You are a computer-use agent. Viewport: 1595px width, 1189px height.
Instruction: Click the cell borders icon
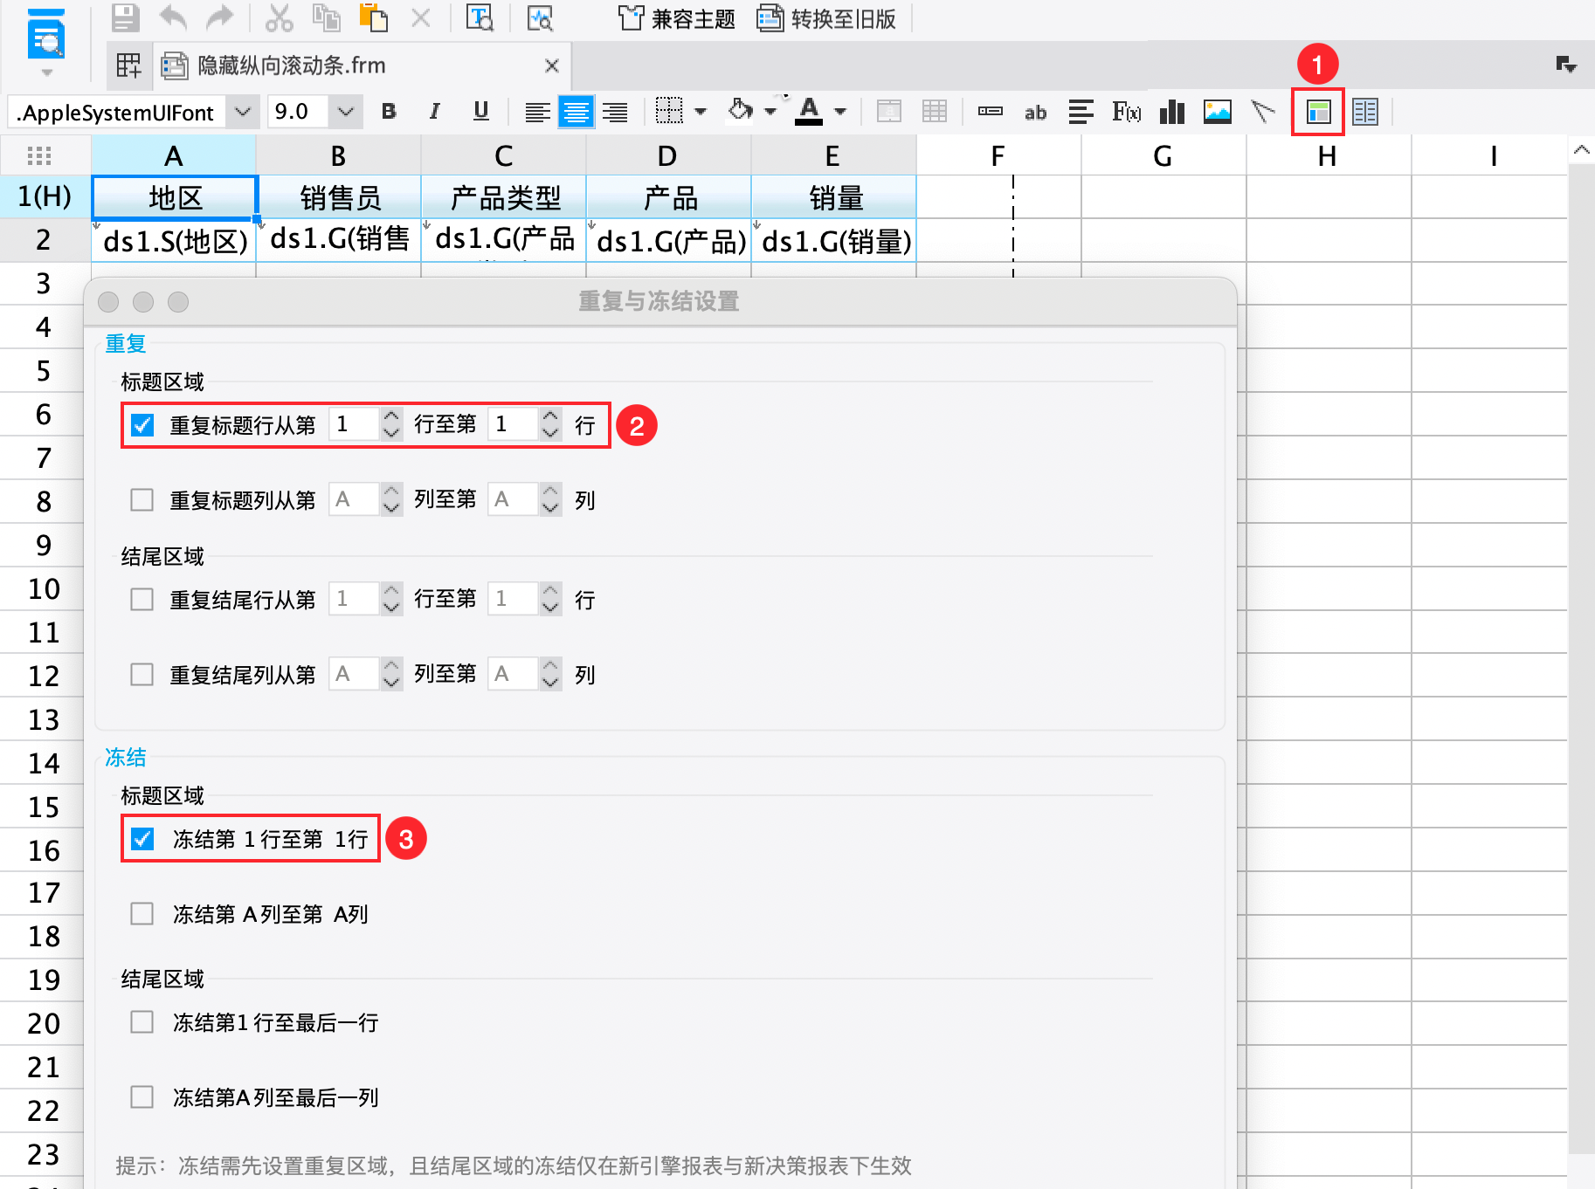(x=669, y=111)
